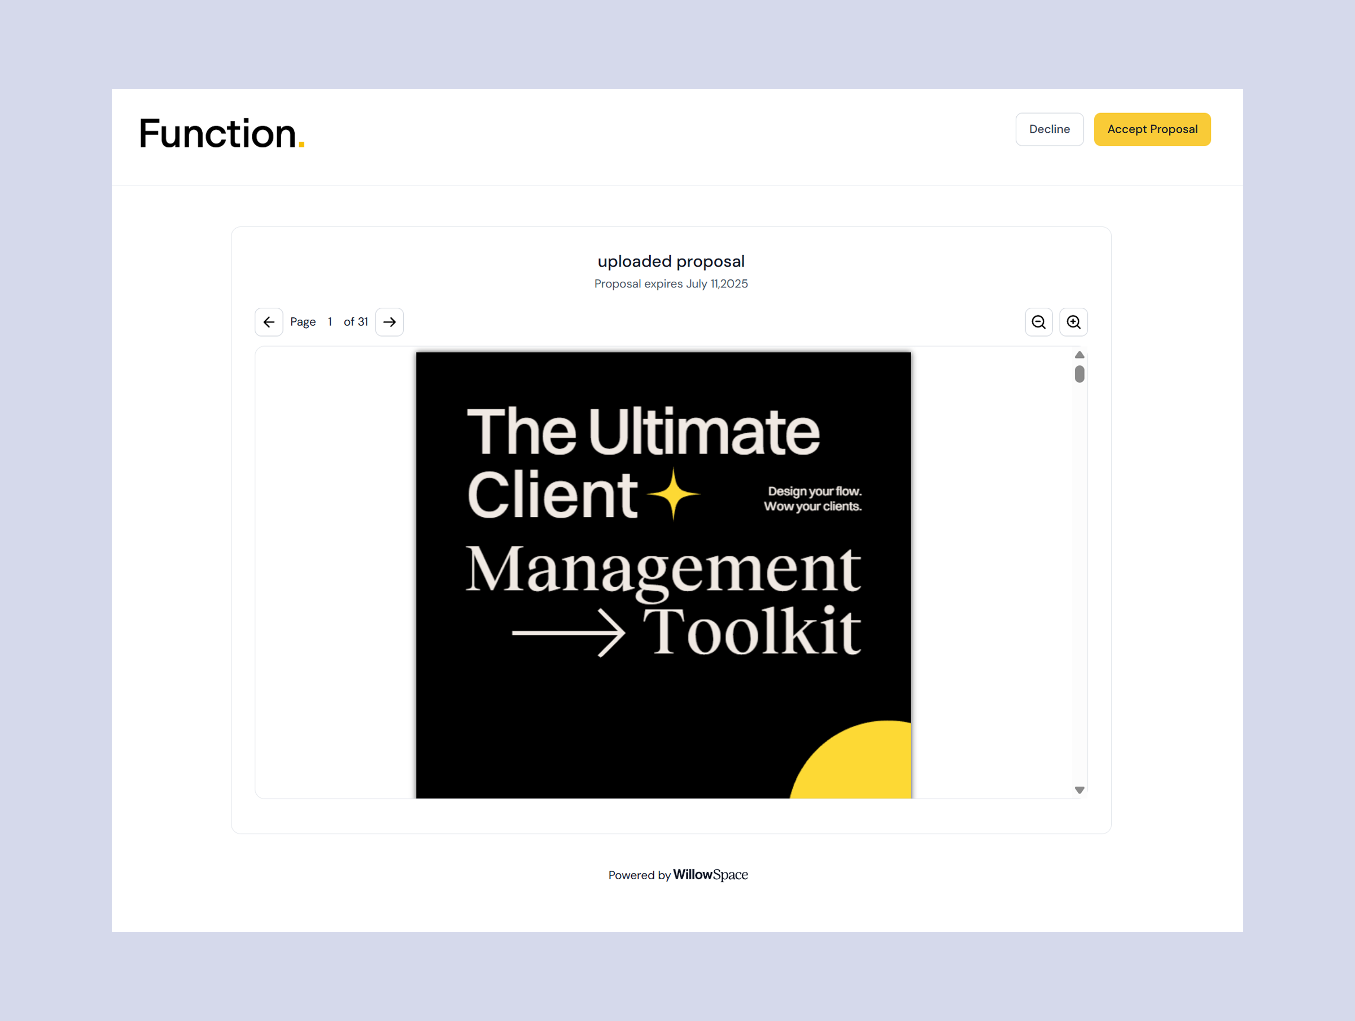Go to the next page arrow
The width and height of the screenshot is (1355, 1021).
[390, 322]
